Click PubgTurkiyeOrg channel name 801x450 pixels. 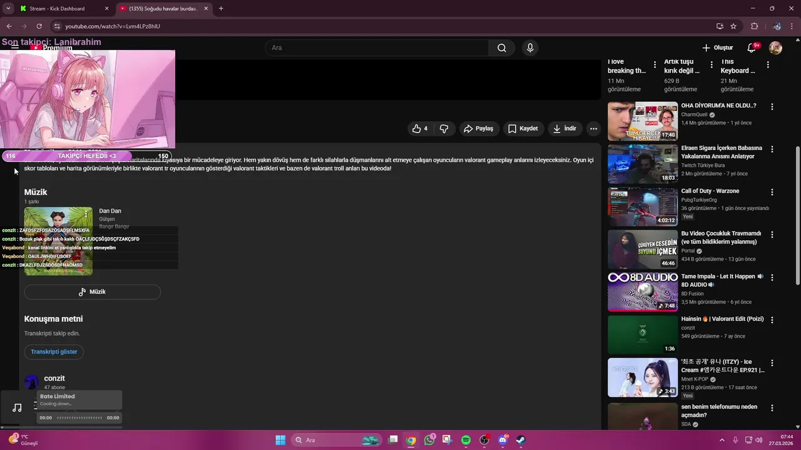tap(699, 200)
